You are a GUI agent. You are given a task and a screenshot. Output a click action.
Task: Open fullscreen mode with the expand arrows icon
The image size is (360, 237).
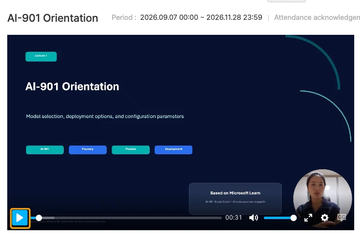coord(308,218)
